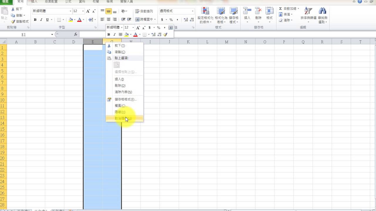376x211 pixels.
Task: Apply center horizontal alignment in ribbon
Action: 108,20
